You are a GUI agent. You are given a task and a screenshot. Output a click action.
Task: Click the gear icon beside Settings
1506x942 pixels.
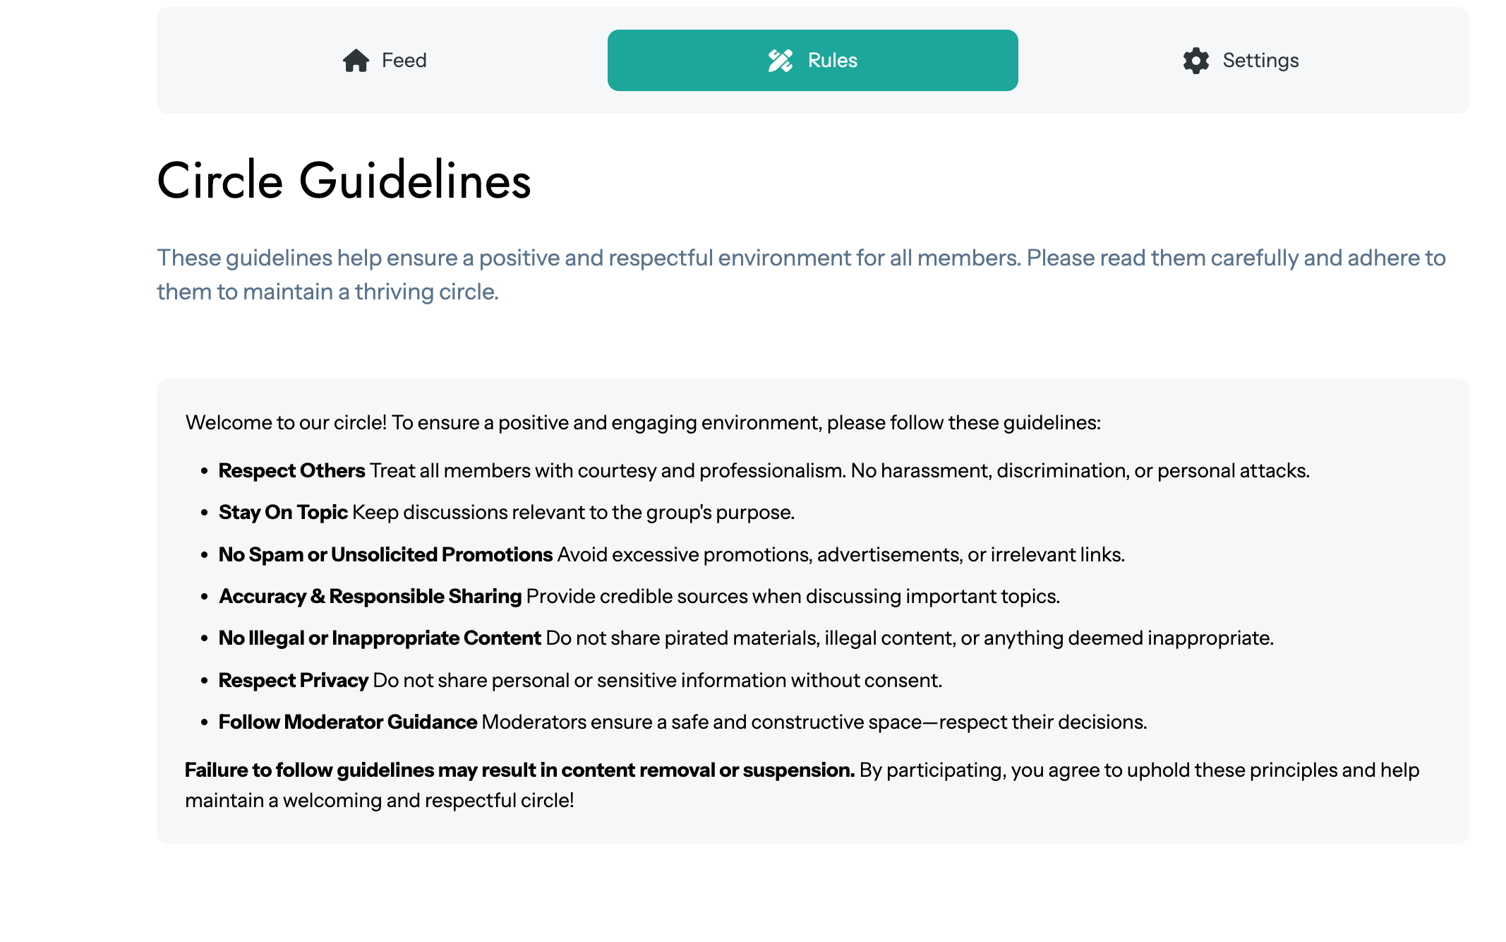coord(1195,61)
